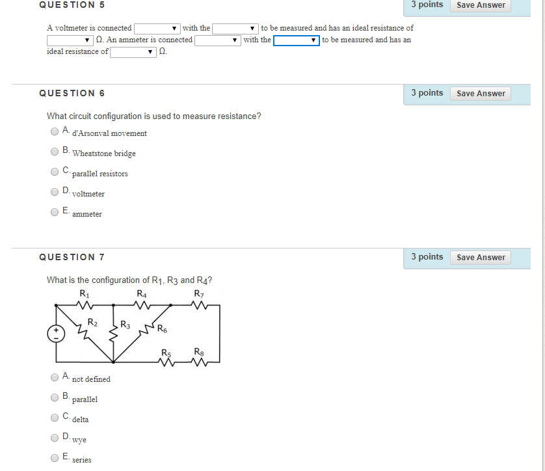
Task: Select d'Arsonval movement in Question 6
Action: (55, 131)
